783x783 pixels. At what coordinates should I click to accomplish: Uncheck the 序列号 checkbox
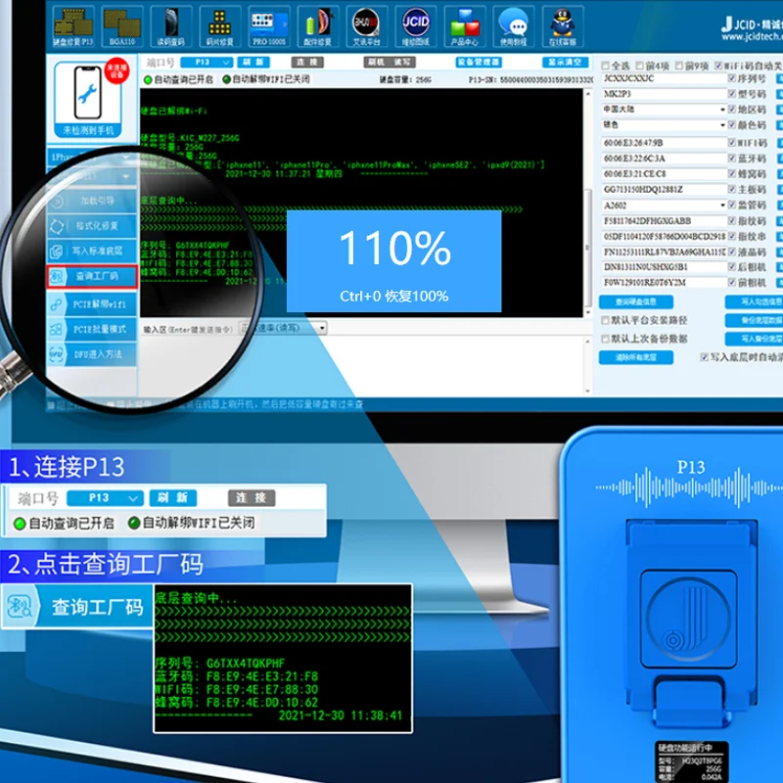click(732, 78)
